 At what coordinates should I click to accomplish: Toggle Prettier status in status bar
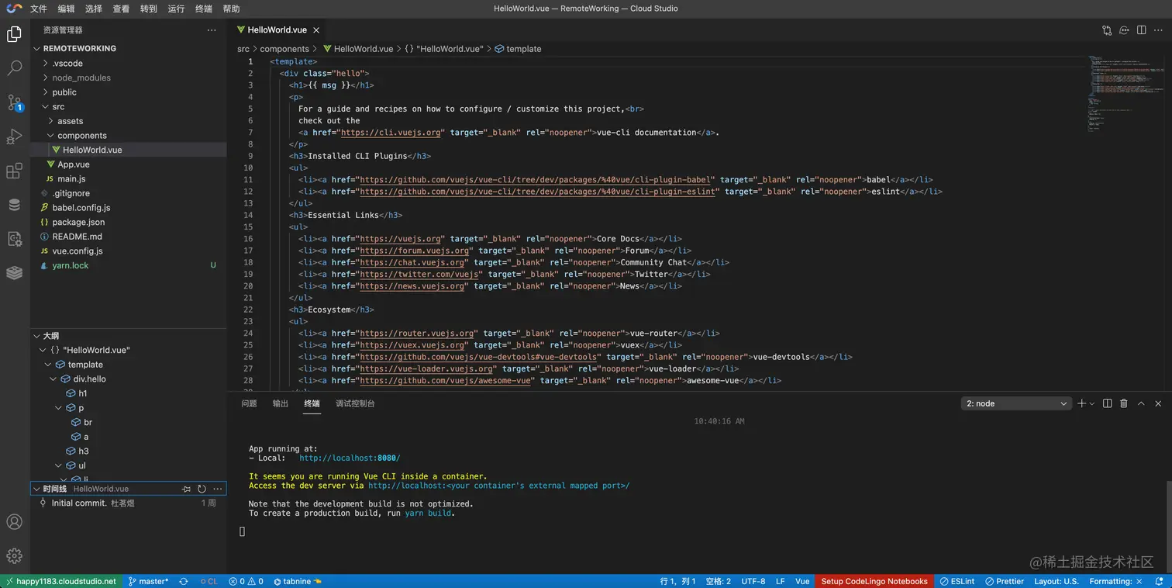(x=1004, y=581)
